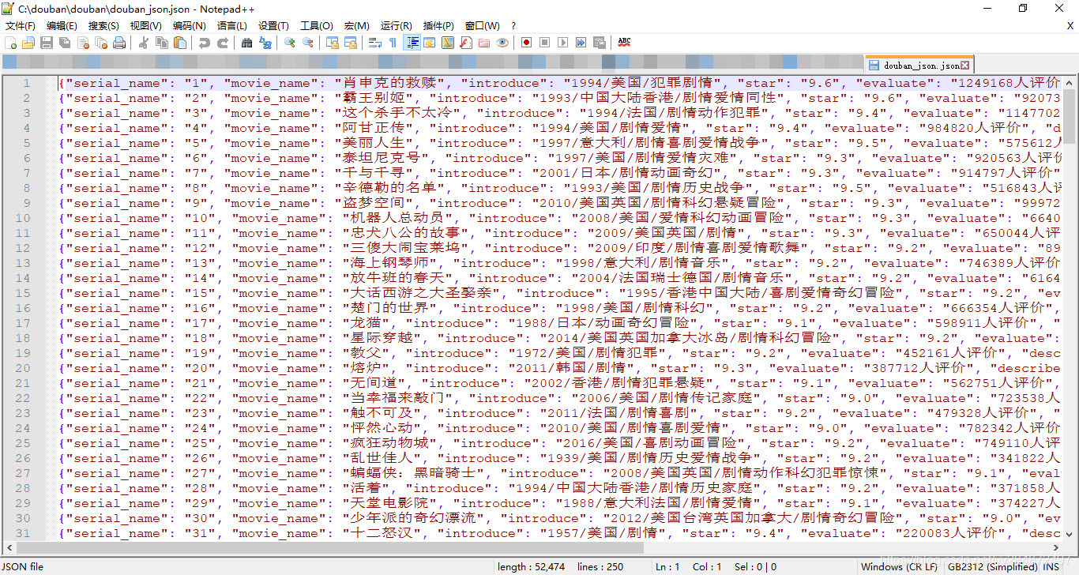Show the Document Map panel icon

pyautogui.click(x=448, y=43)
